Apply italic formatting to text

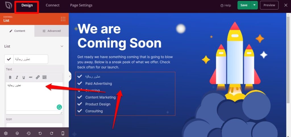click(17, 77)
